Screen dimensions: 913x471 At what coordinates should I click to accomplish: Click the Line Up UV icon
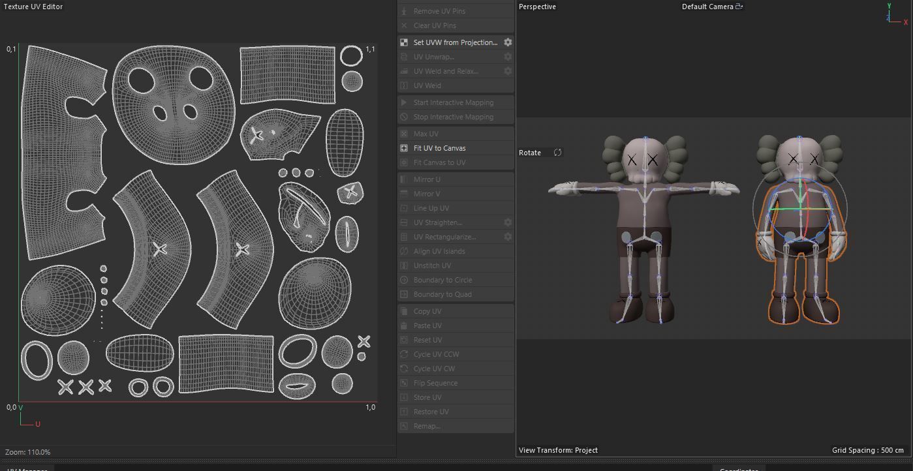[x=404, y=208]
